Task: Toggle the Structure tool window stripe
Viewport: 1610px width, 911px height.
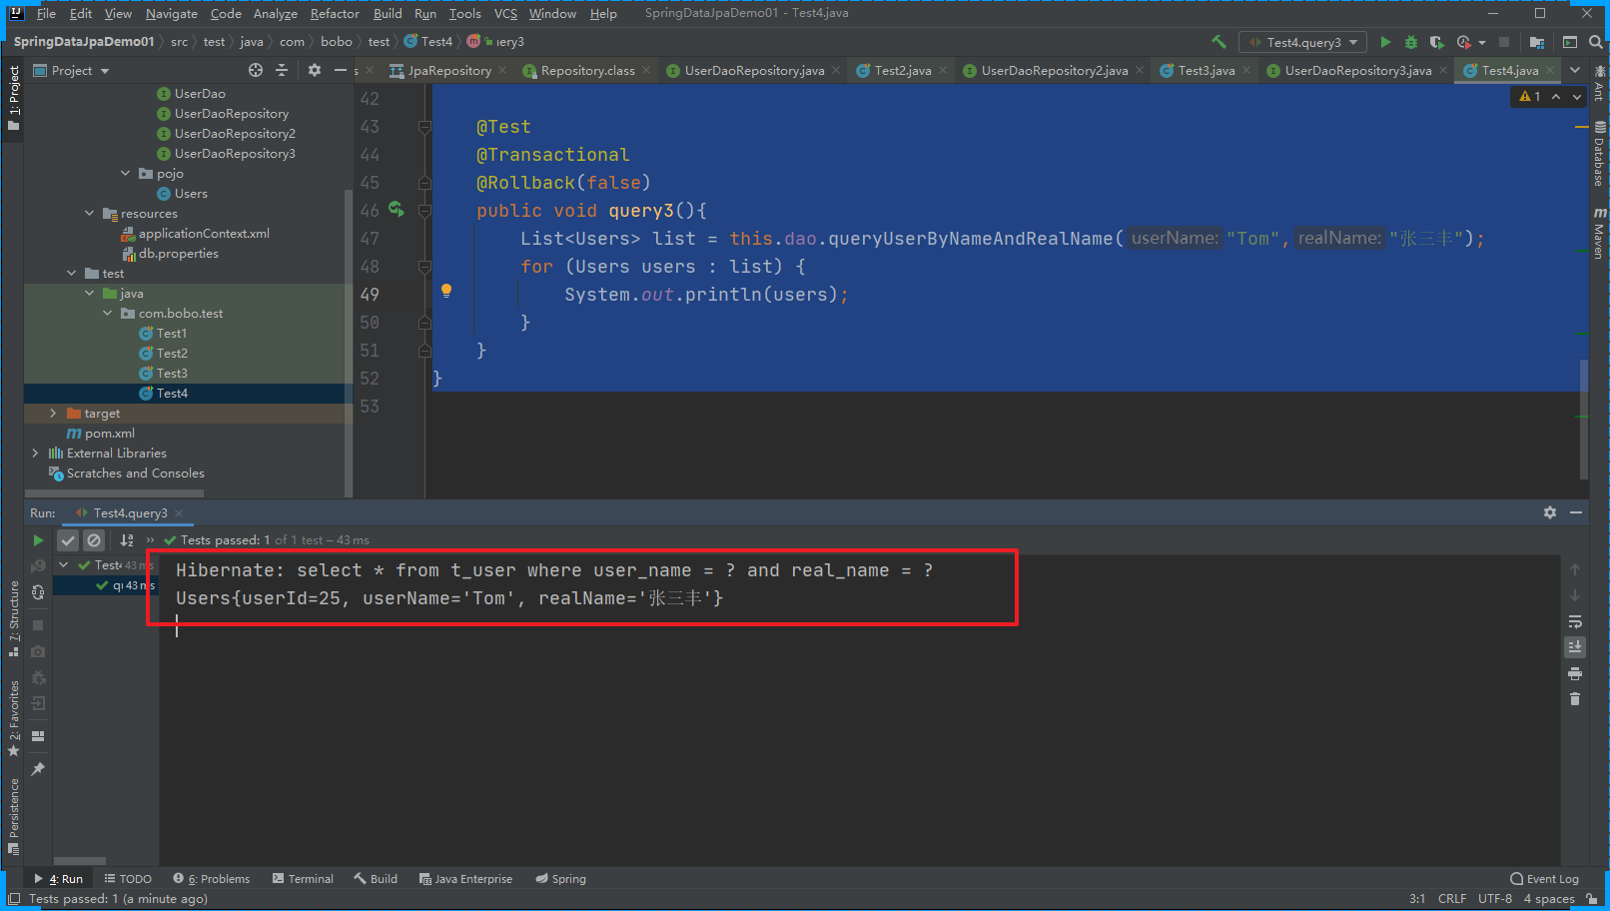Action: coord(13,618)
